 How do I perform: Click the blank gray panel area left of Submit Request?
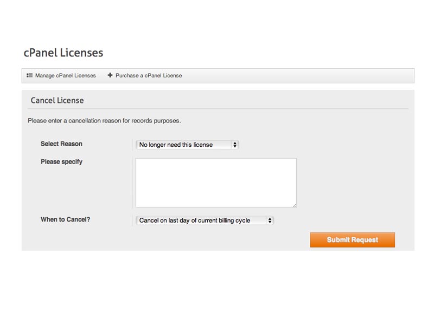click(166, 239)
